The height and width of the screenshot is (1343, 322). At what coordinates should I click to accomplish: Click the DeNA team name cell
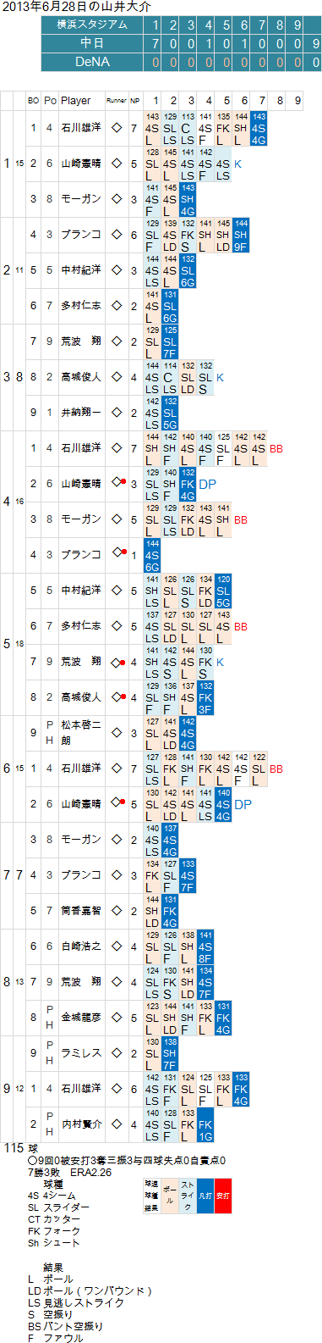pos(92,61)
